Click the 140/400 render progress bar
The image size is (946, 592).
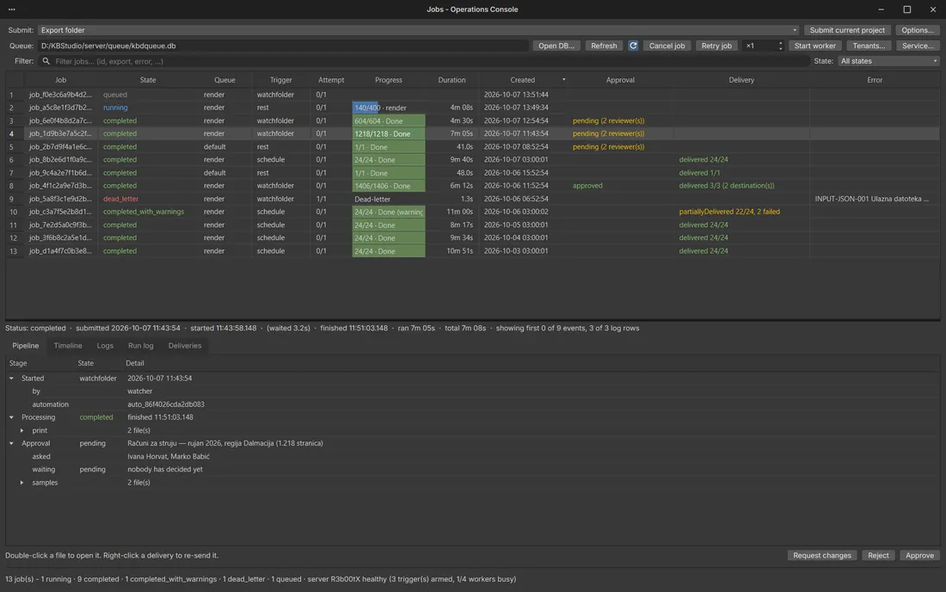pos(389,108)
